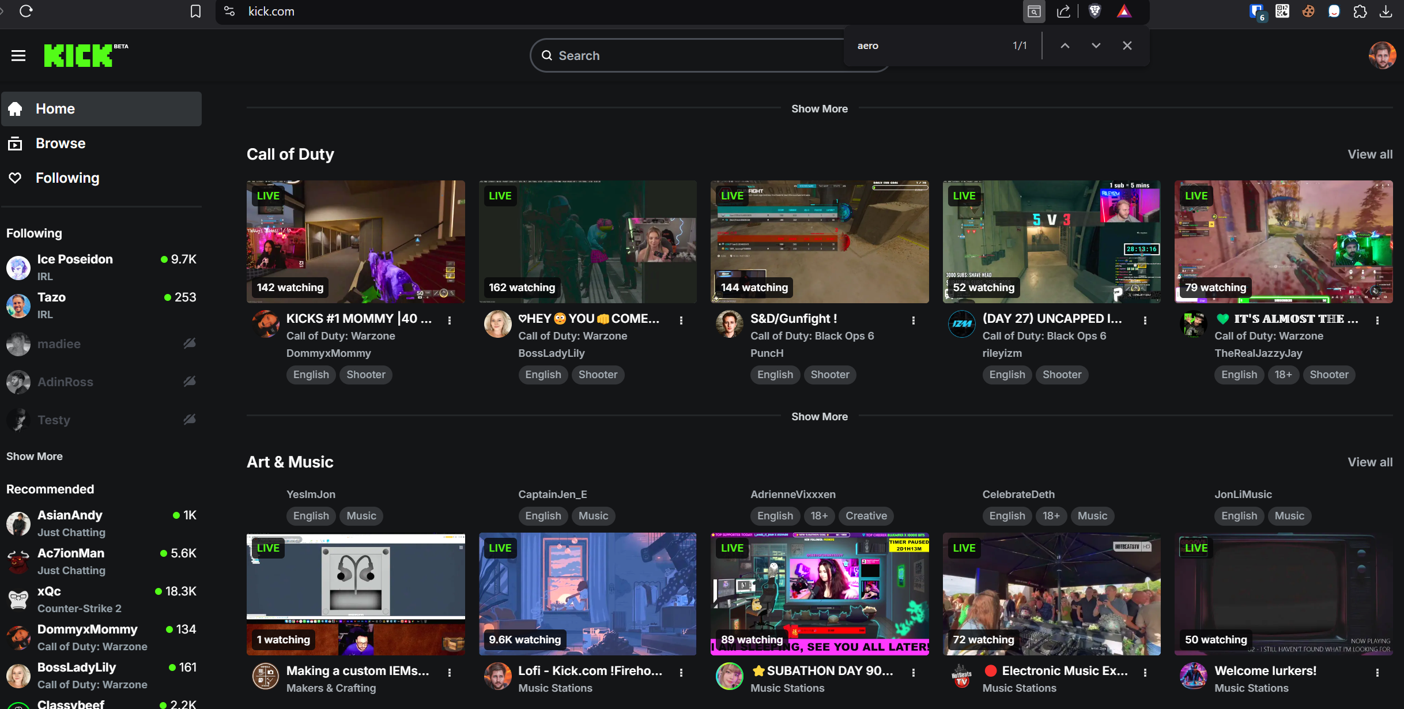Click the share page icon in address bar

1063,11
